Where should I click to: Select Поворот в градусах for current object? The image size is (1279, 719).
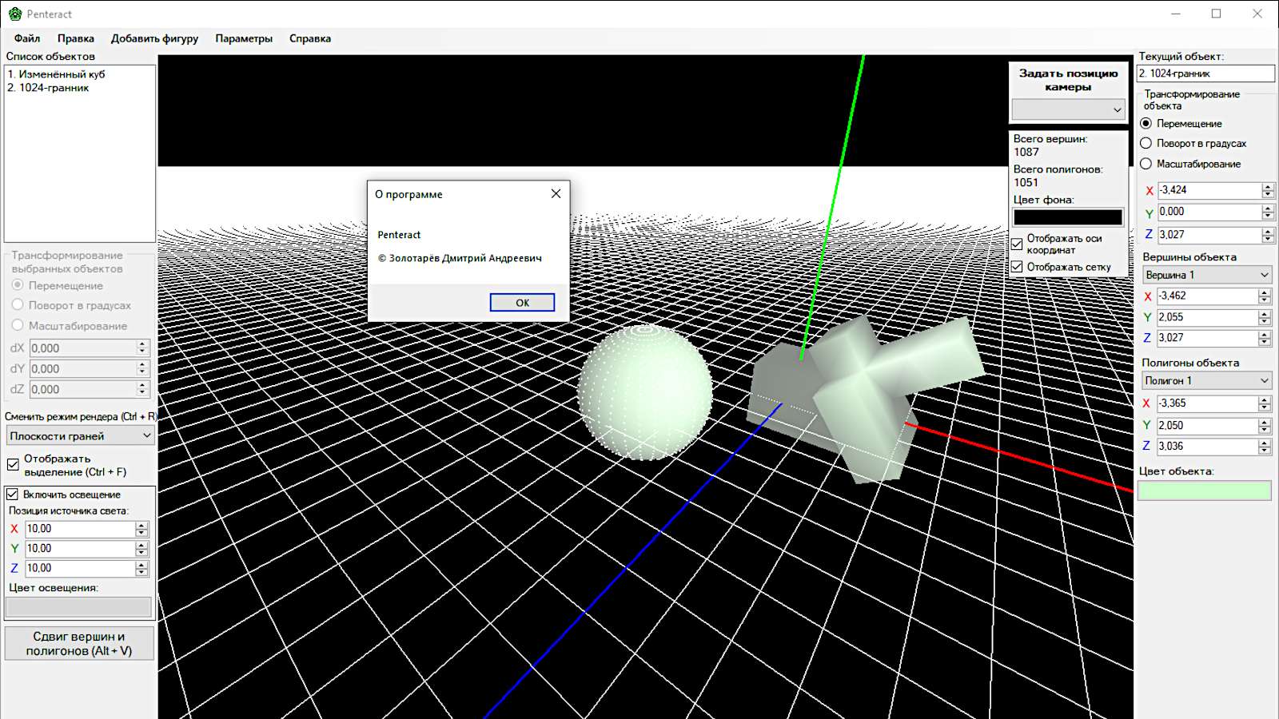1146,144
